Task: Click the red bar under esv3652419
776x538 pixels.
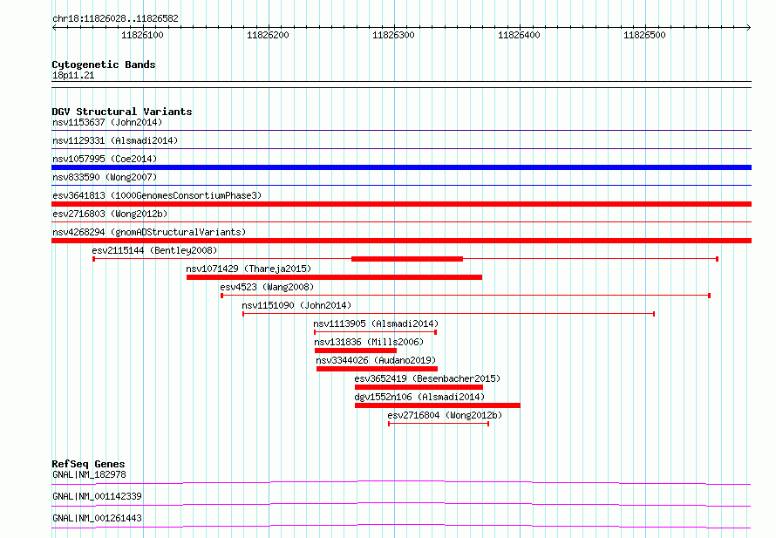Action: click(419, 387)
